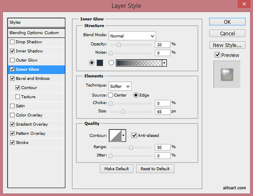253x196 pixels.
Task: Uncheck the Inner Shadow checkbox
Action: [12, 51]
